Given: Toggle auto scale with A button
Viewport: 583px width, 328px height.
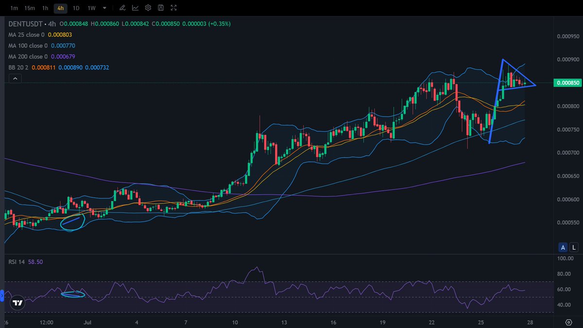Looking at the screenshot, I should click(x=563, y=247).
